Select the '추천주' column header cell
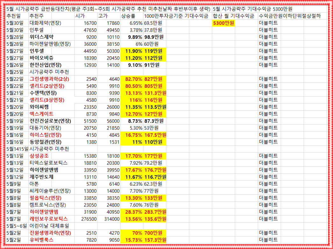Image resolution: width=333 pixels, height=249 pixels. [x=40, y=16]
